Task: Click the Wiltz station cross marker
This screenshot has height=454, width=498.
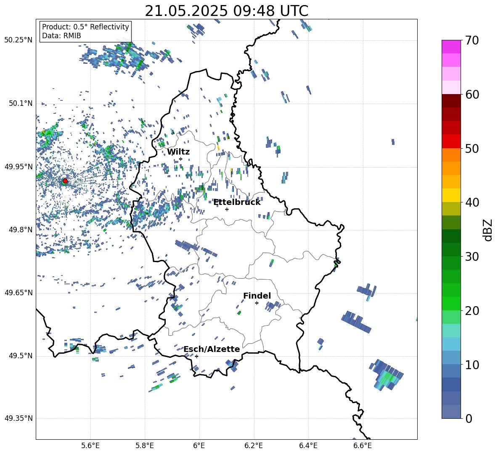Action: pyautogui.click(x=181, y=159)
